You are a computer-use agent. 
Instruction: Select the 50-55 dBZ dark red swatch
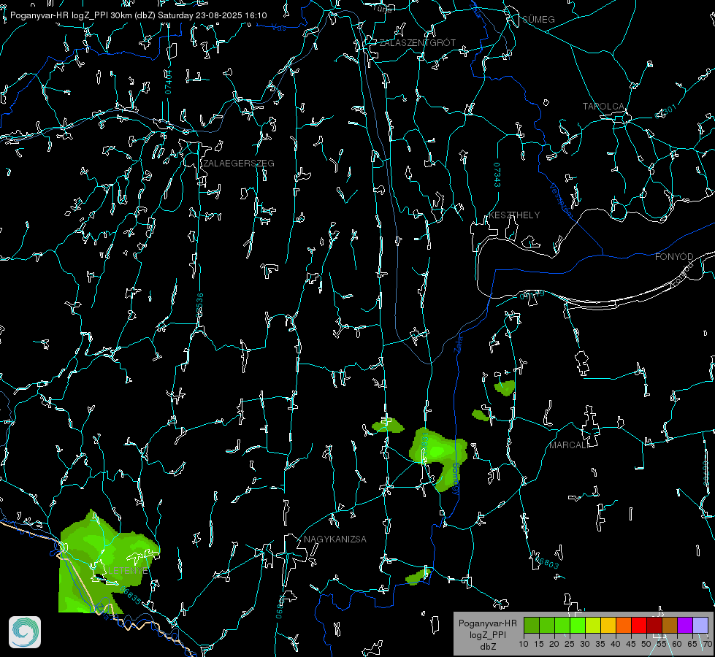point(654,625)
